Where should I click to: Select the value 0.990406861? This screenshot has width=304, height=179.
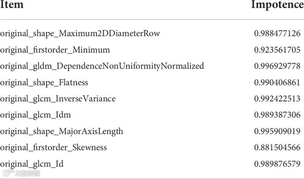277,83
